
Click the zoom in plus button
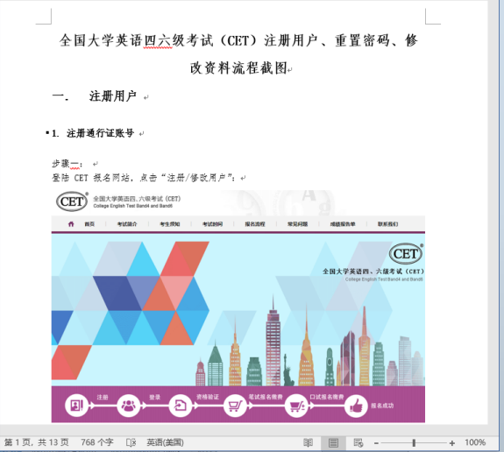[x=452, y=443]
